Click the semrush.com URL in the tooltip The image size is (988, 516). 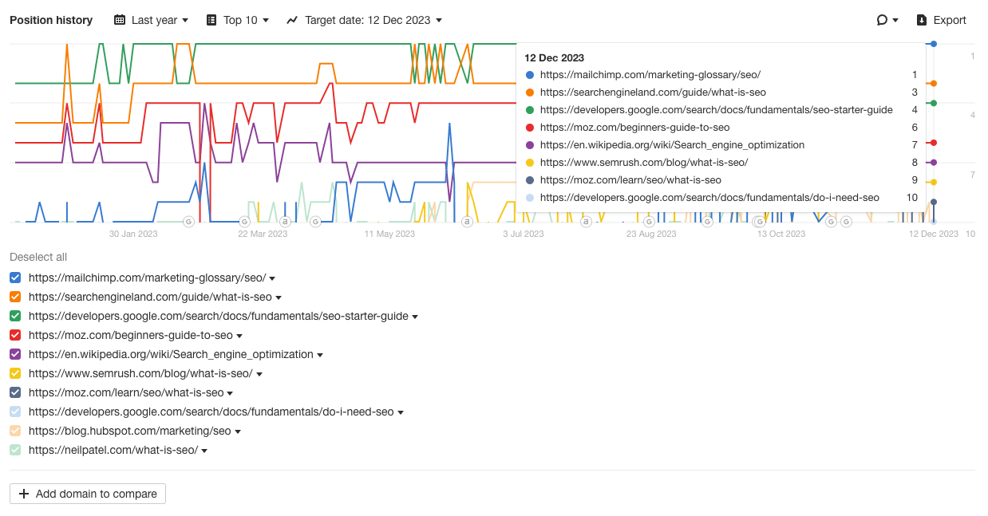(644, 163)
